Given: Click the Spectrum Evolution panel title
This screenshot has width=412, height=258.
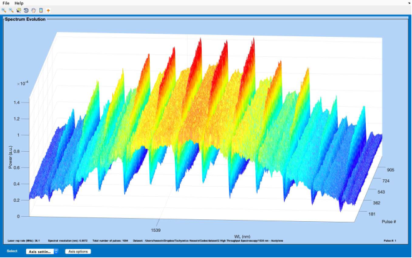Looking at the screenshot, I should tap(26, 19).
